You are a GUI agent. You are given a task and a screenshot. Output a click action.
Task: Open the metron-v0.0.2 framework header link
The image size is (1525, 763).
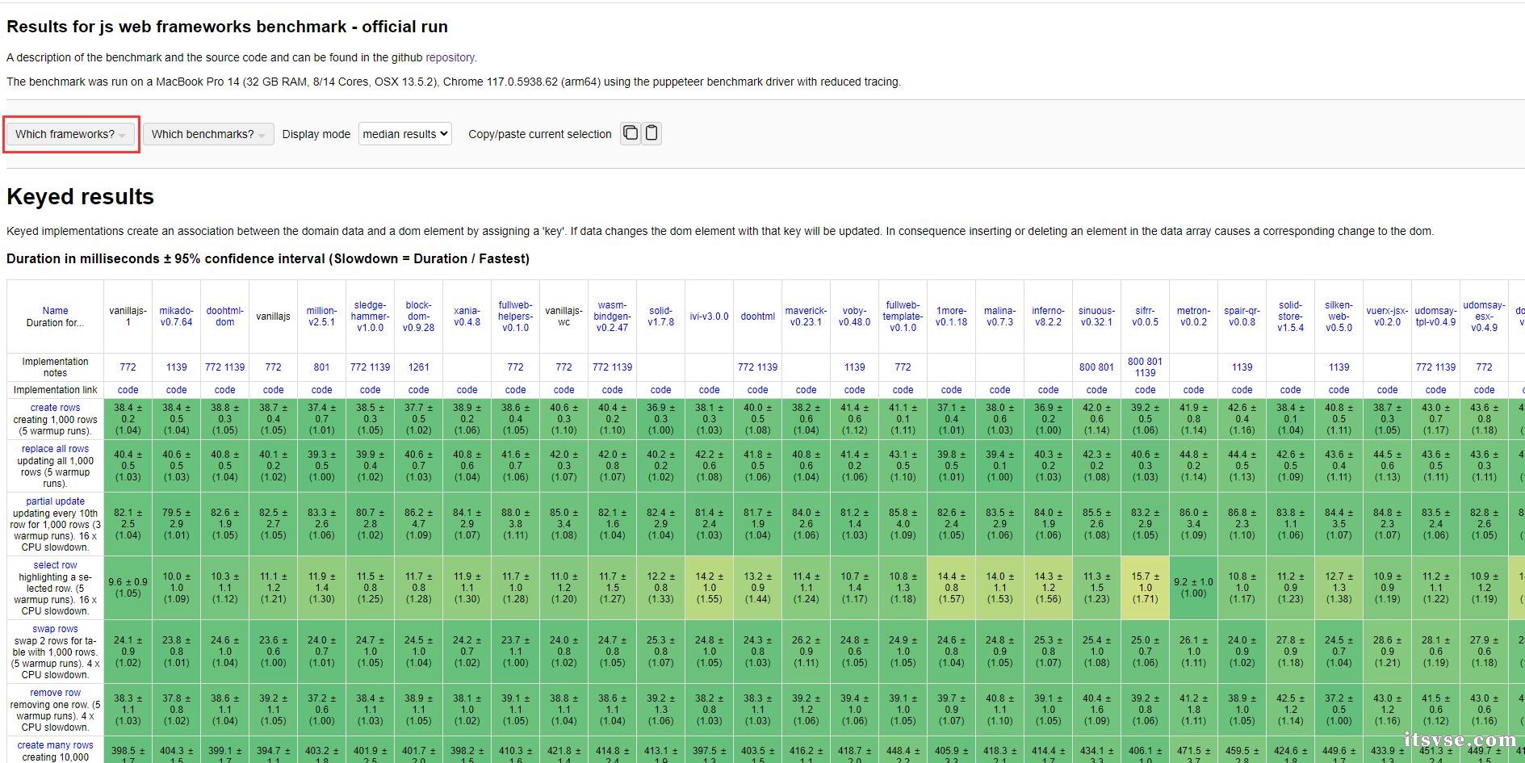pyautogui.click(x=1193, y=317)
